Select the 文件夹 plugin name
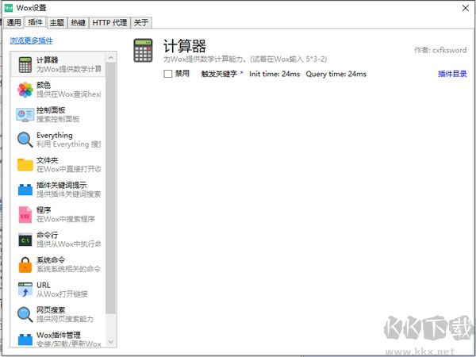 point(47,160)
